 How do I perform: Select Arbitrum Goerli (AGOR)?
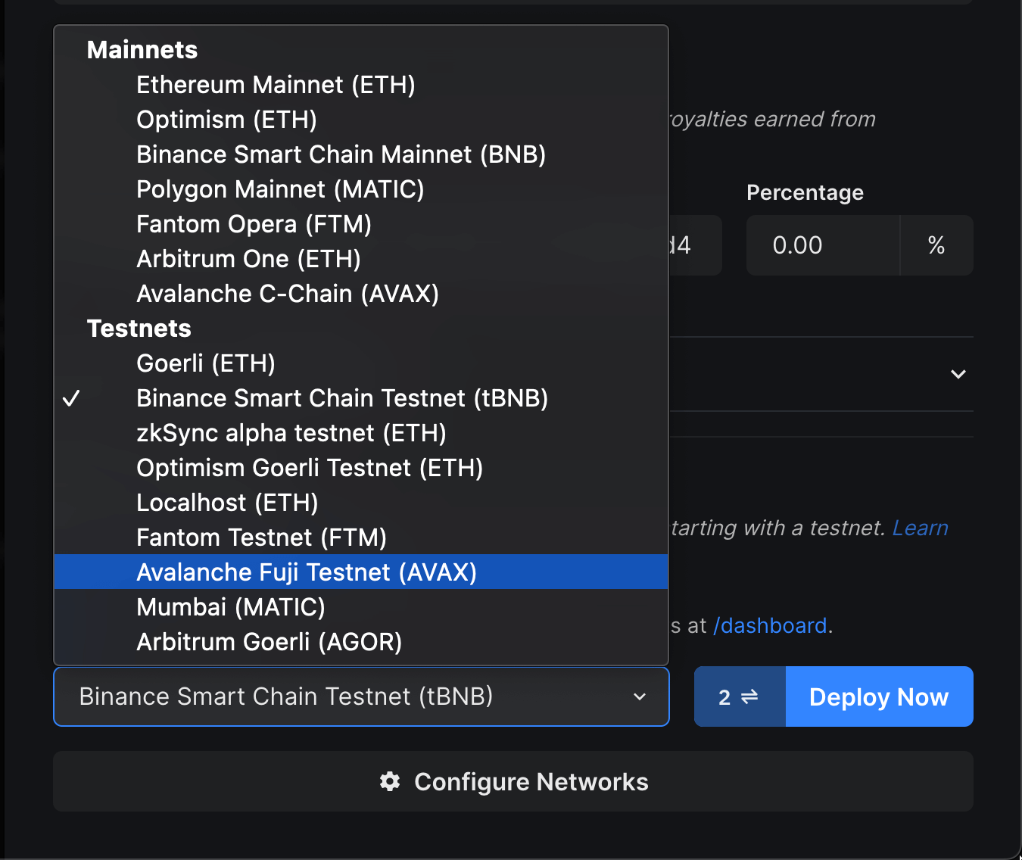tap(269, 641)
